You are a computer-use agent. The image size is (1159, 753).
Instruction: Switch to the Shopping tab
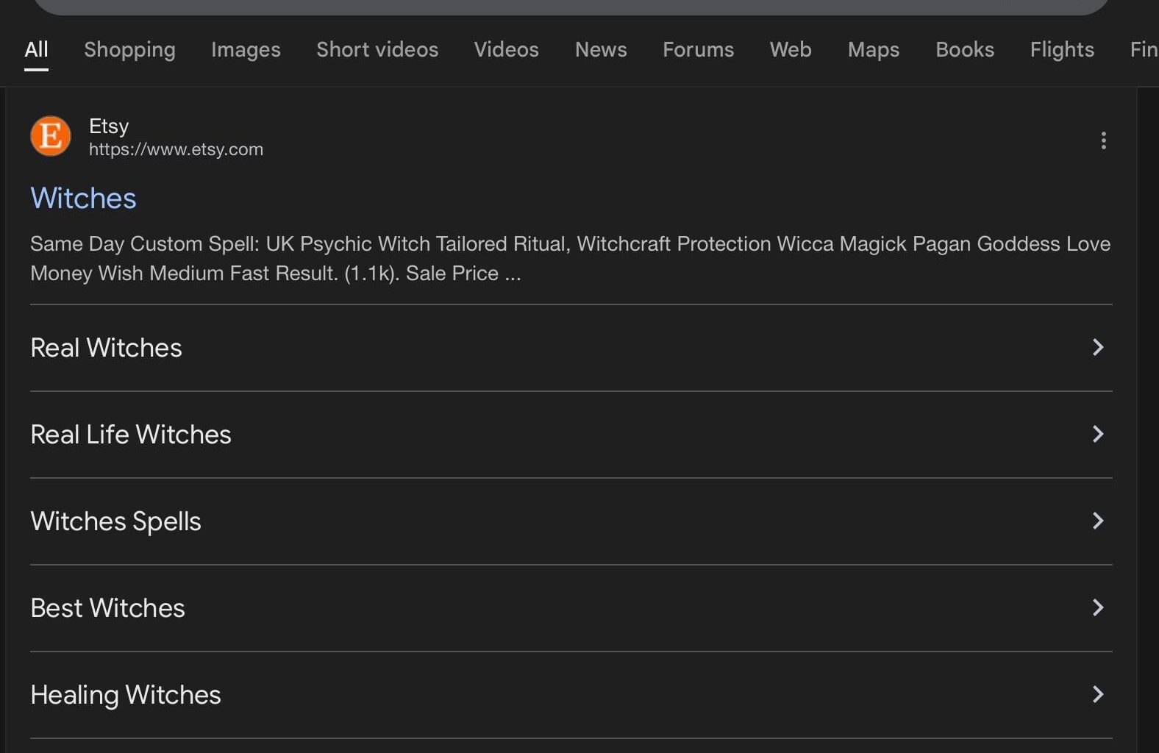pos(129,50)
